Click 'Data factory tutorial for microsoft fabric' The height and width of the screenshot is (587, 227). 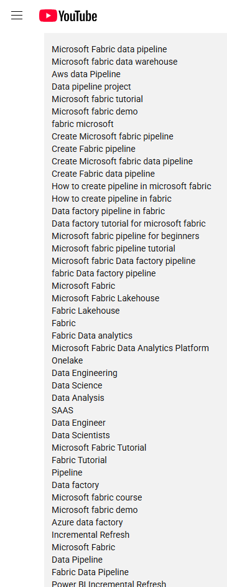[x=129, y=223]
